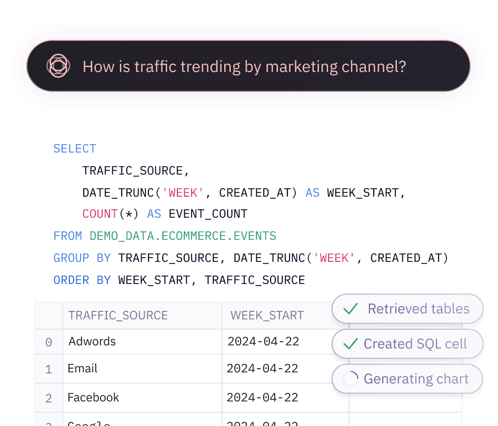The height and width of the screenshot is (426, 498).
Task: Select the Facebook cell in row 2
Action: (93, 398)
